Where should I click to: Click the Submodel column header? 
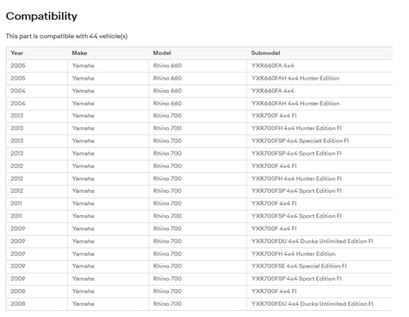click(x=266, y=53)
